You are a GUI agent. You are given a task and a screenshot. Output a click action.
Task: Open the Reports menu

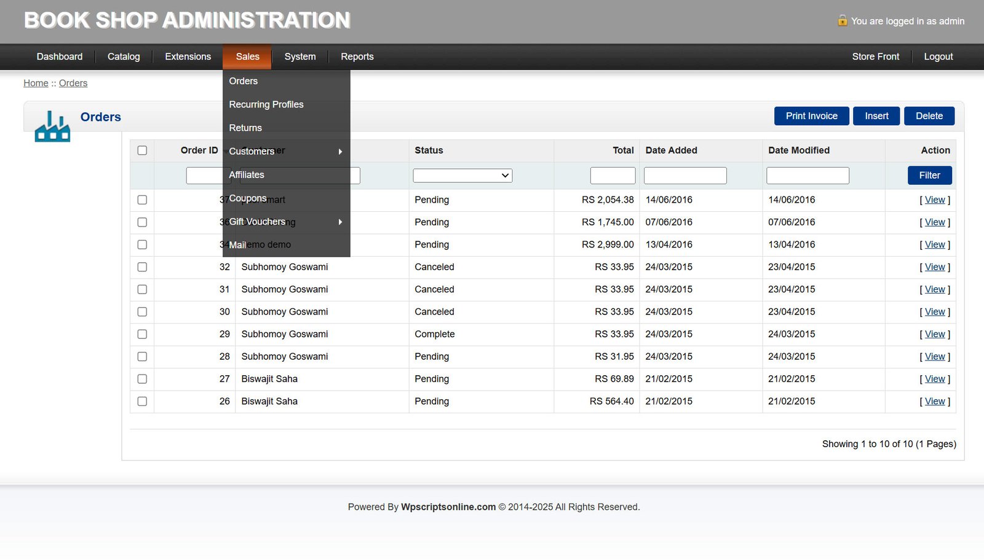(357, 56)
